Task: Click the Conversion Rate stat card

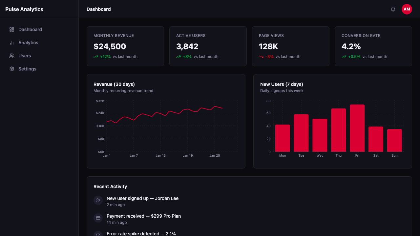Action: pos(373,46)
